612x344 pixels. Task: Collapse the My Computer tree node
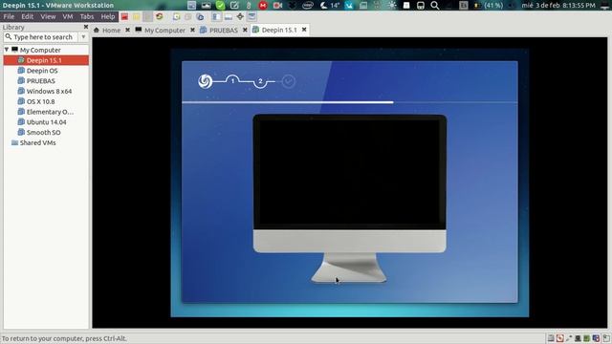pos(7,50)
